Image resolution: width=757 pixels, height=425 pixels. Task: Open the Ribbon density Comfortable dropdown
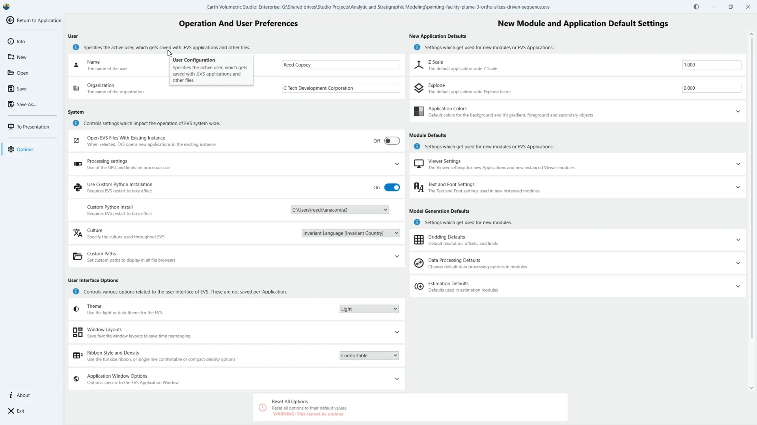(369, 355)
